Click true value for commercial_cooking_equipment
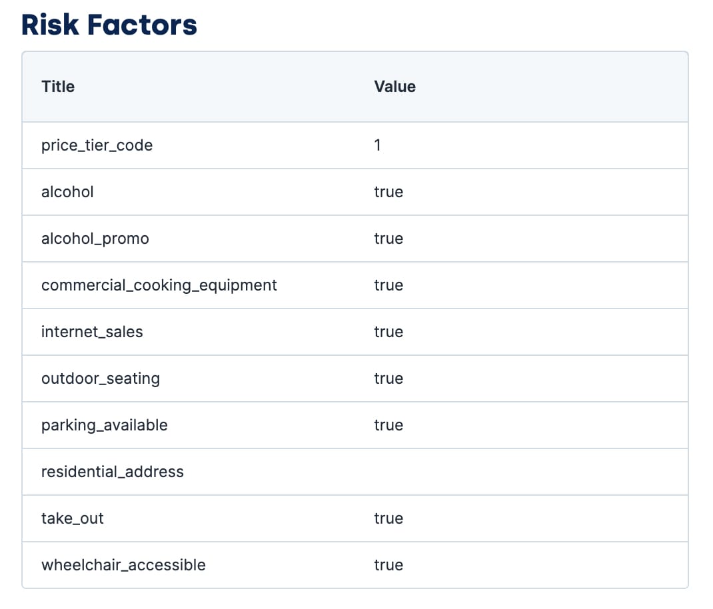The image size is (713, 609). [388, 285]
